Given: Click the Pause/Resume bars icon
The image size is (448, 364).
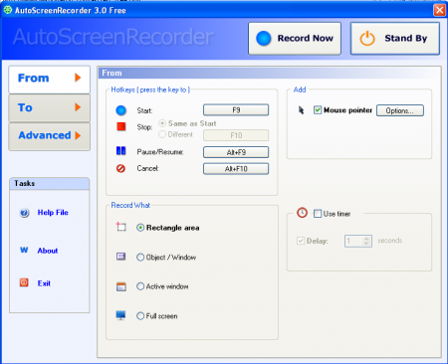Looking at the screenshot, I should point(120,151).
